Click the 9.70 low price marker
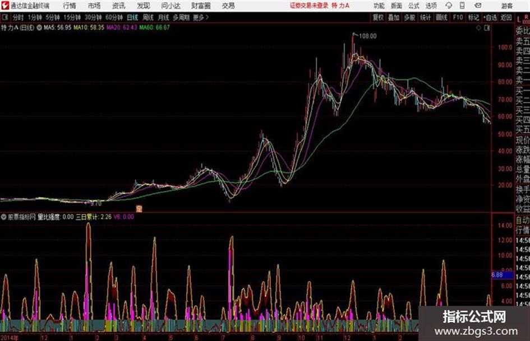 96,204
